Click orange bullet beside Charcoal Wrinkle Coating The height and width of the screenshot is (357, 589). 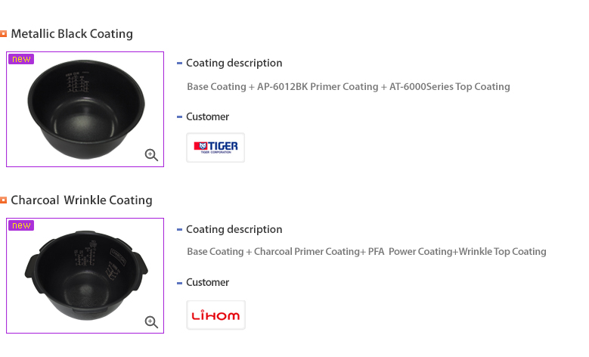click(4, 200)
